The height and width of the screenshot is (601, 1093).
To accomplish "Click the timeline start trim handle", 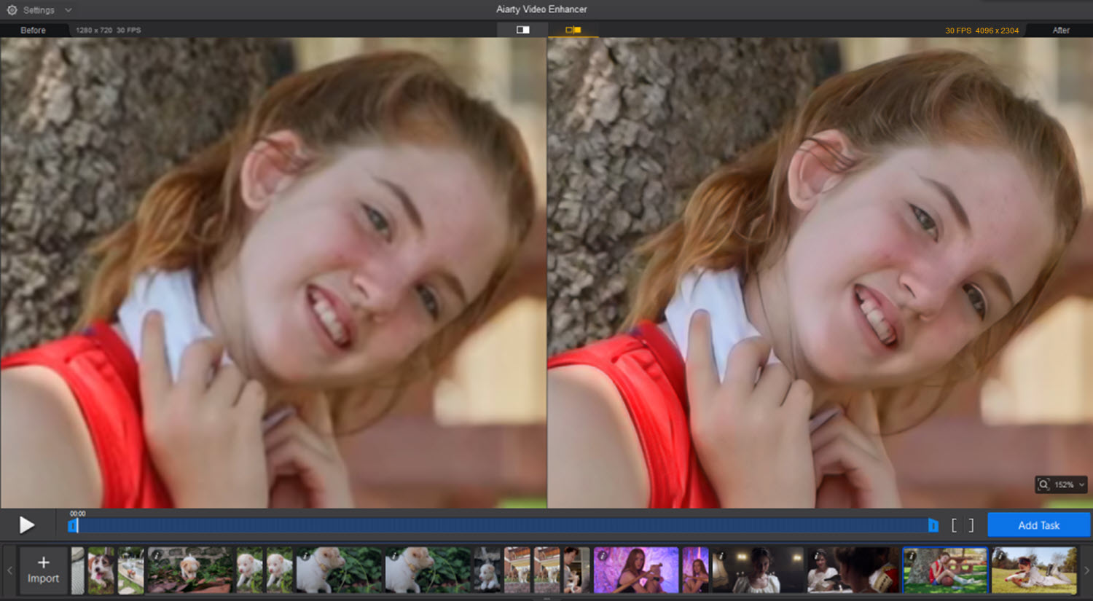I will 73,525.
